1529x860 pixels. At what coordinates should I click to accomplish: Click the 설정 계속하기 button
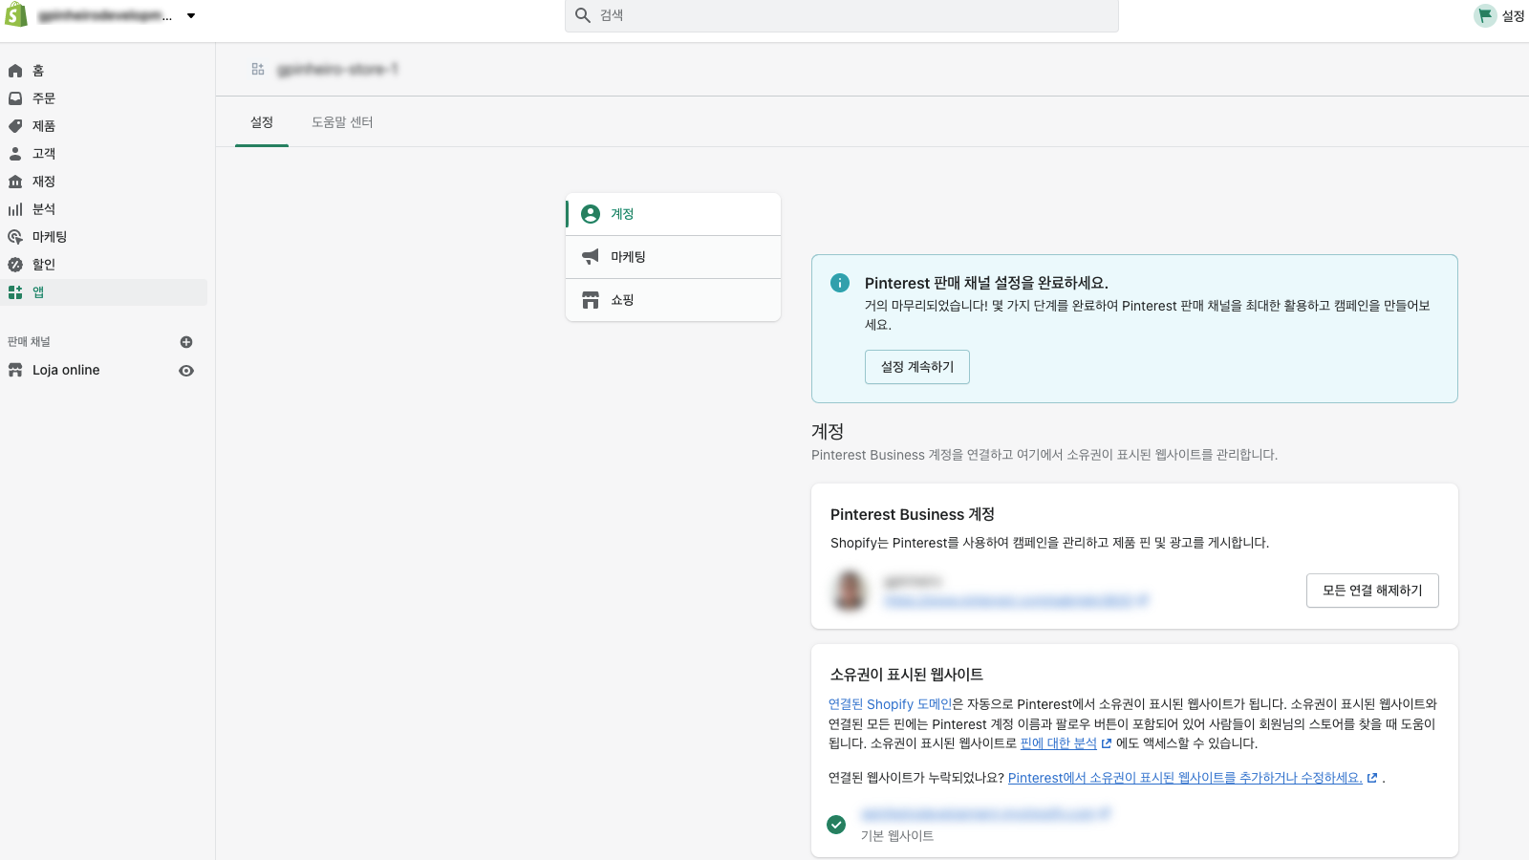pyautogui.click(x=917, y=367)
